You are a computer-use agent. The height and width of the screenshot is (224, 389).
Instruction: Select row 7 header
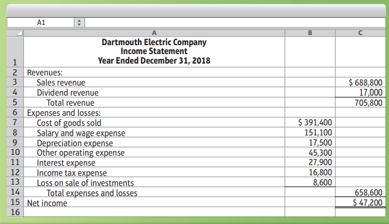[15, 122]
